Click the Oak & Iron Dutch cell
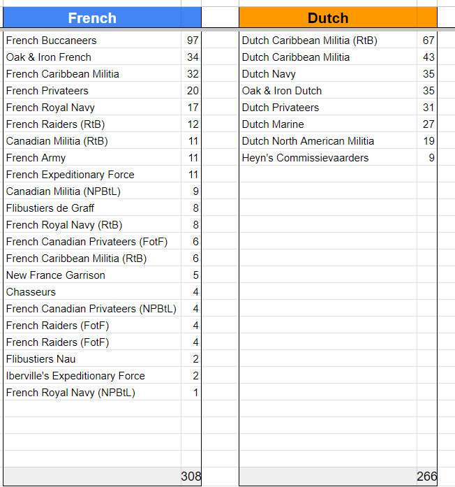Screen dimensions: 455x487 point(282,91)
